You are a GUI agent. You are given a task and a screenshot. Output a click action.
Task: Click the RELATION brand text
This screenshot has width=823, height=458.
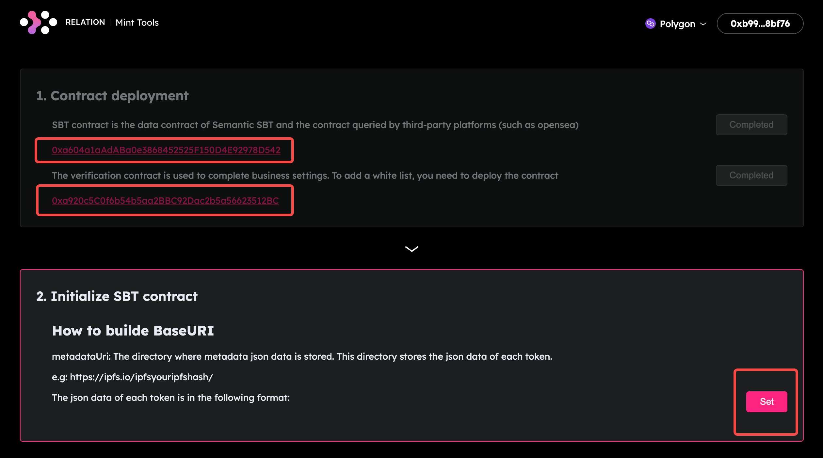(x=85, y=22)
